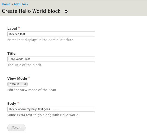Click the "Create Hello World block" heading
This screenshot has height=136, width=147.
pyautogui.click(x=31, y=11)
